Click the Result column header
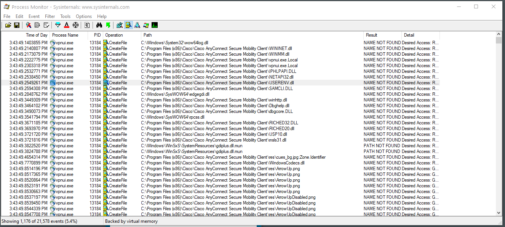Image resolution: width=505 pixels, height=227 pixels. click(x=382, y=35)
